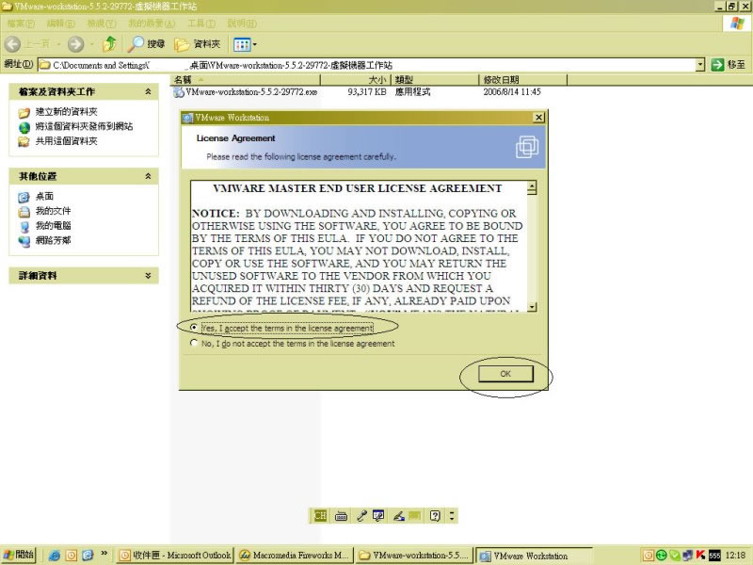Switch to Microsoft Outlook taskbar button

click(175, 556)
